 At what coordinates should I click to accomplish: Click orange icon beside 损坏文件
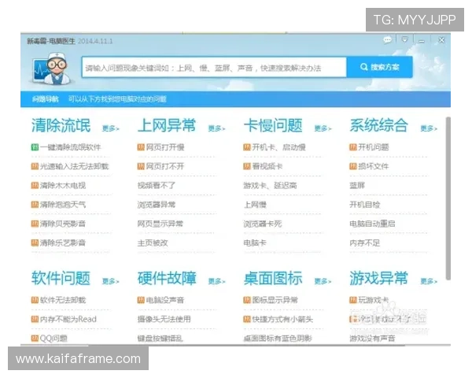tap(352, 166)
